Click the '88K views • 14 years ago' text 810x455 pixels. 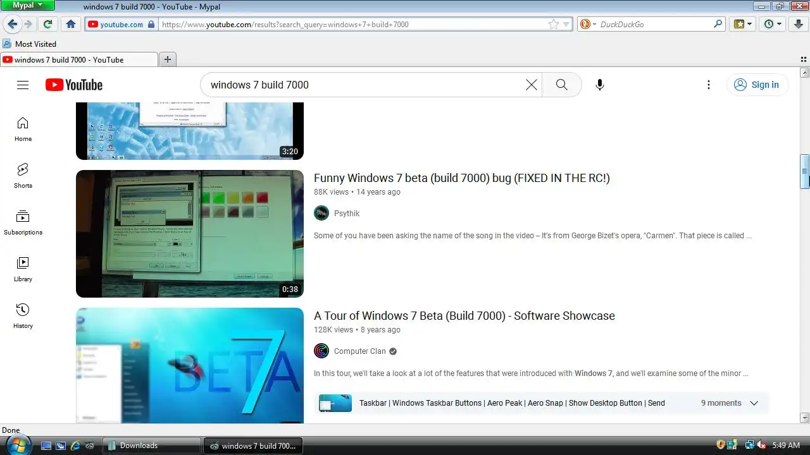[357, 192]
